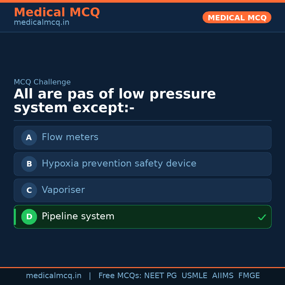
Task: Click the NEET PG footer text
Action: [160, 276]
